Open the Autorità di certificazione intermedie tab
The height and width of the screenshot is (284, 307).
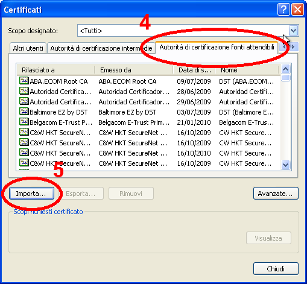[101, 48]
